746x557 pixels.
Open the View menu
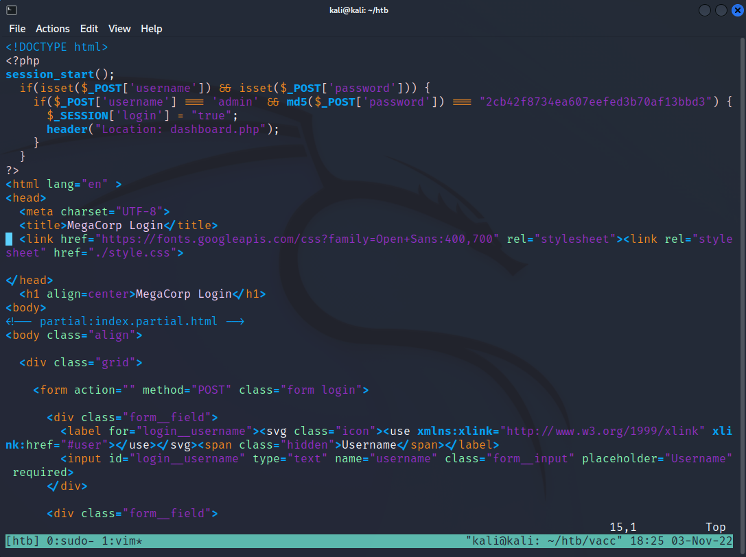pyautogui.click(x=119, y=29)
